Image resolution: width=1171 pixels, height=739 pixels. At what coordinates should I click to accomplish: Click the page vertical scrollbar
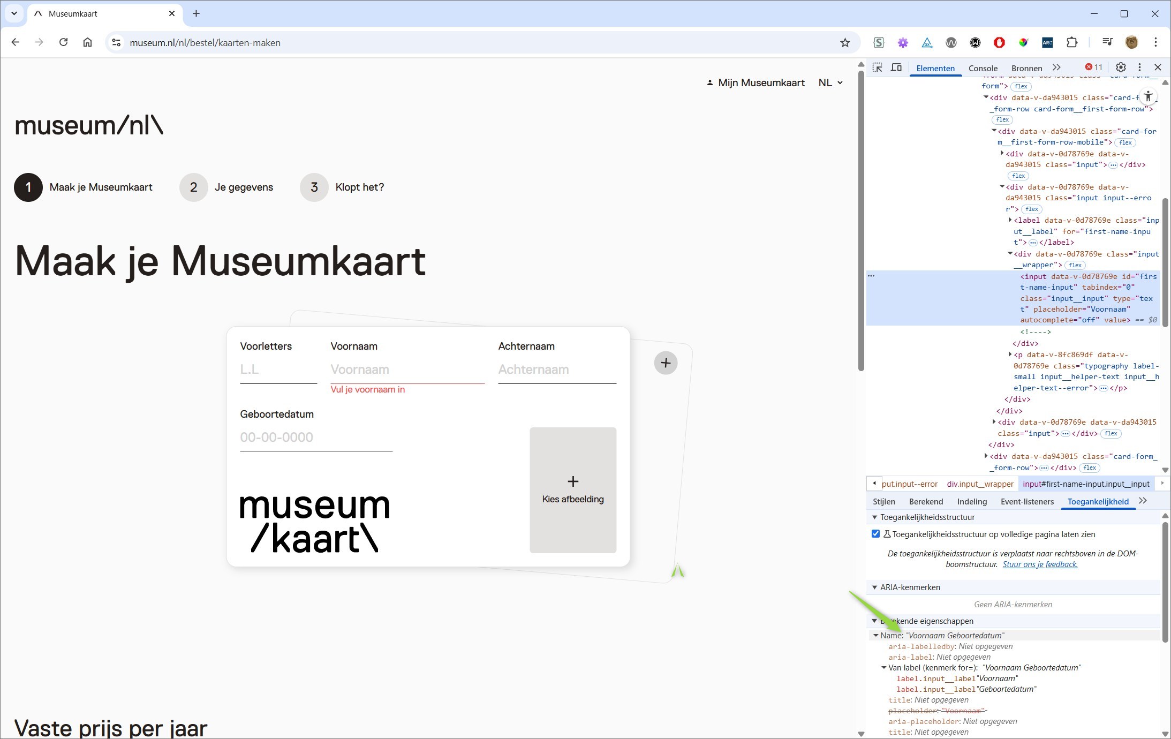[861, 221]
